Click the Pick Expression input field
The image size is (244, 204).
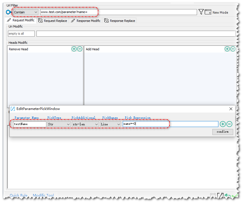coord(170,124)
